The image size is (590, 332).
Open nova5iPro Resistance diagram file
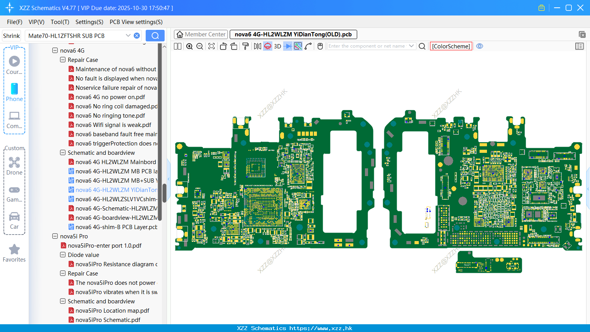[116, 264]
